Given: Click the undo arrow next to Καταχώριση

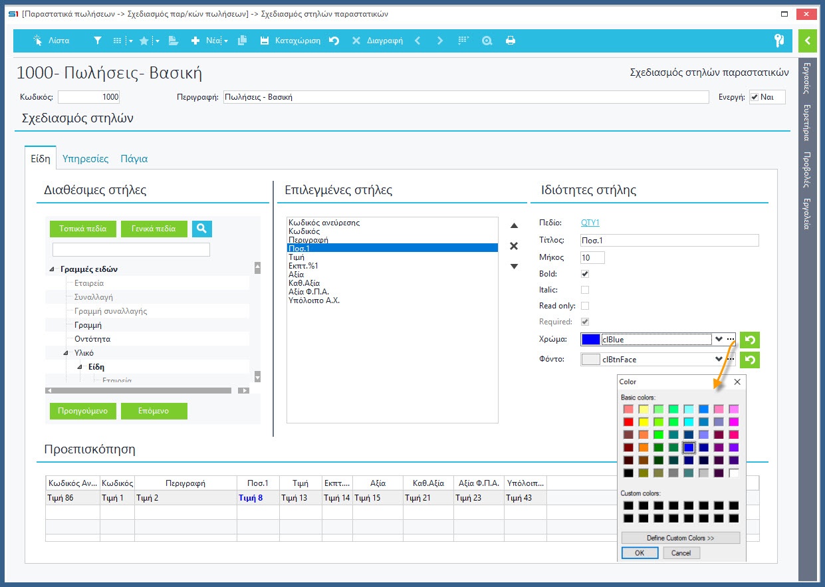Looking at the screenshot, I should click(334, 41).
